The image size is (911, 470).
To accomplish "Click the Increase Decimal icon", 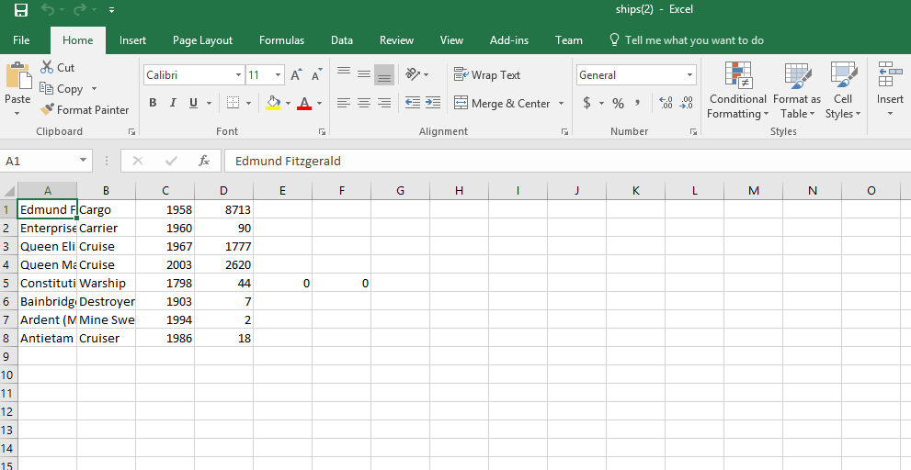I will tap(666, 103).
